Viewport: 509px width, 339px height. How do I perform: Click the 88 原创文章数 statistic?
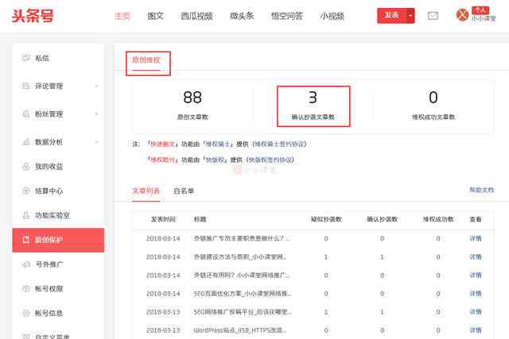pyautogui.click(x=192, y=105)
